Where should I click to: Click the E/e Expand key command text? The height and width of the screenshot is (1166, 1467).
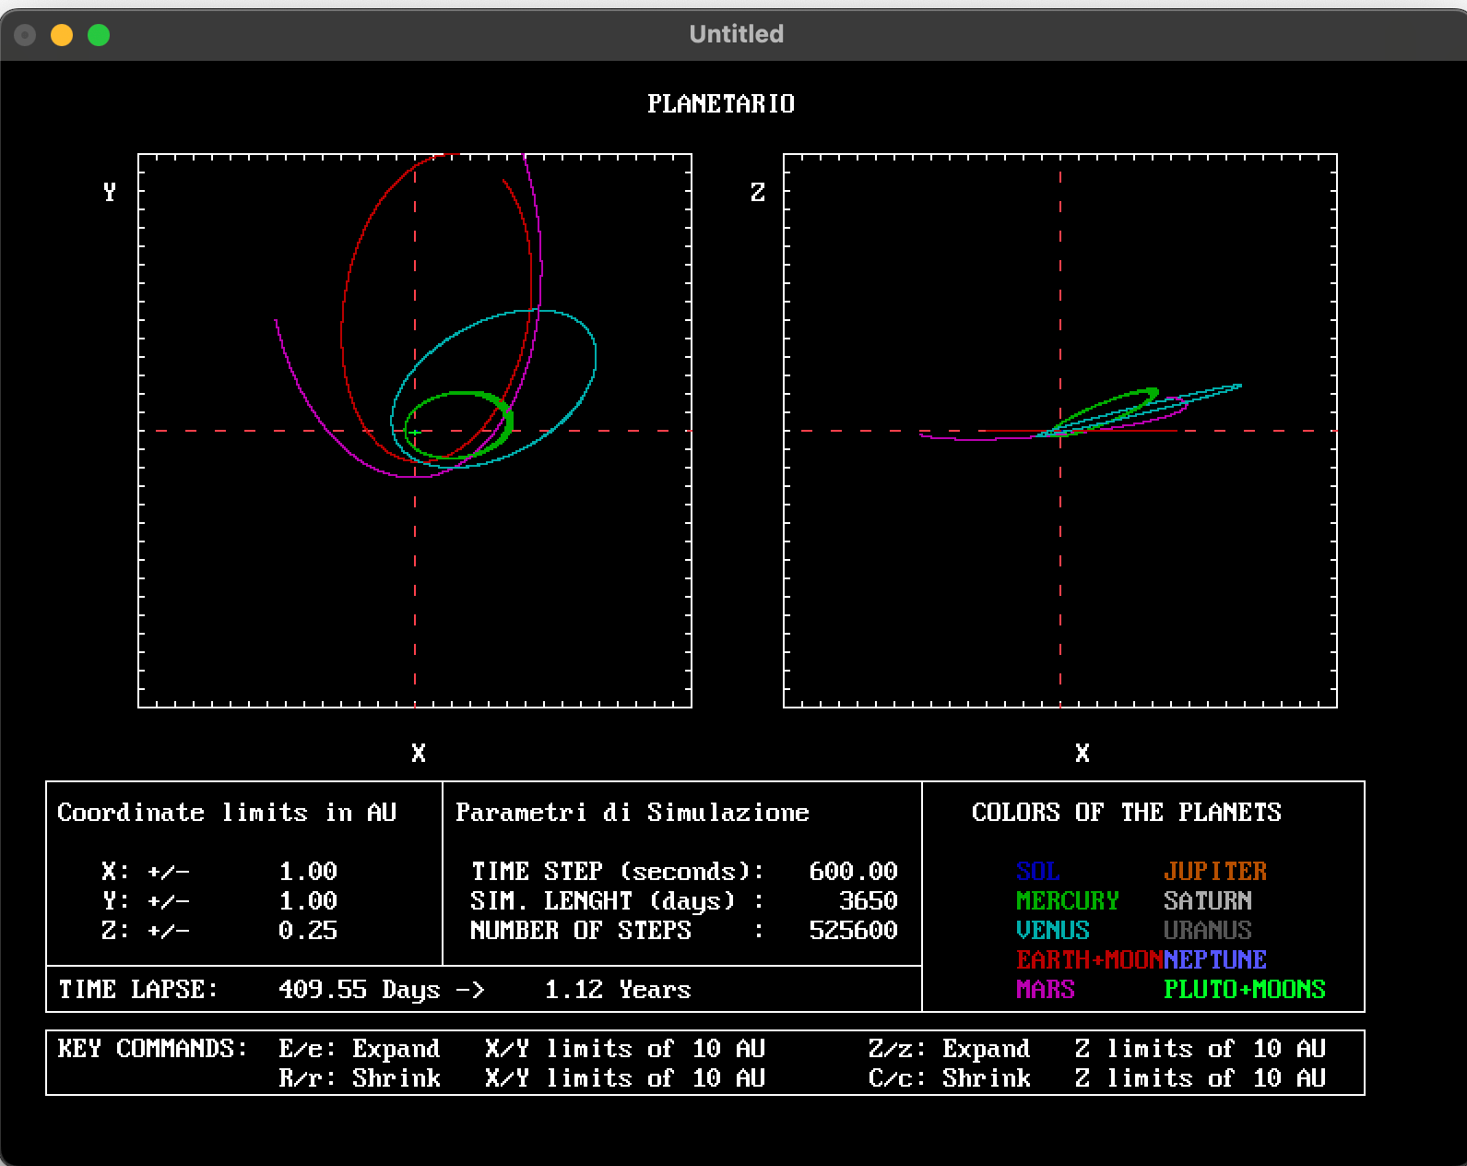point(360,1049)
